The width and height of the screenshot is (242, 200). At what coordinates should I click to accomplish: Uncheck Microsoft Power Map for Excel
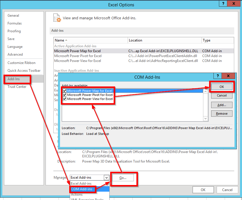(65, 91)
